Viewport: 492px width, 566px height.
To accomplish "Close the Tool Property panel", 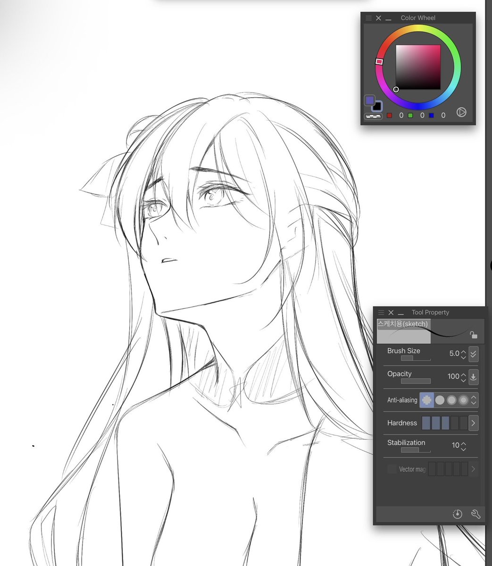I will click(391, 313).
